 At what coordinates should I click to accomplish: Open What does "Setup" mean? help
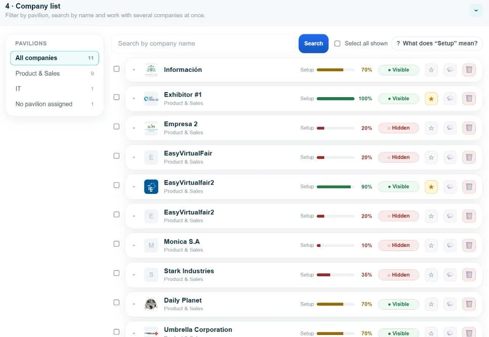(436, 44)
